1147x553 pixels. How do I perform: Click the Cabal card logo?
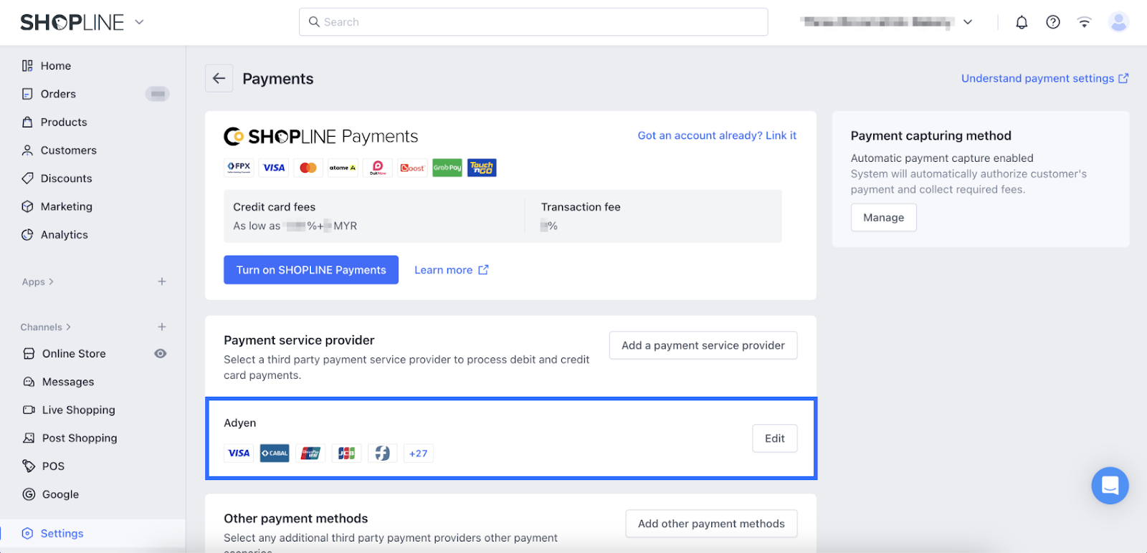(275, 453)
